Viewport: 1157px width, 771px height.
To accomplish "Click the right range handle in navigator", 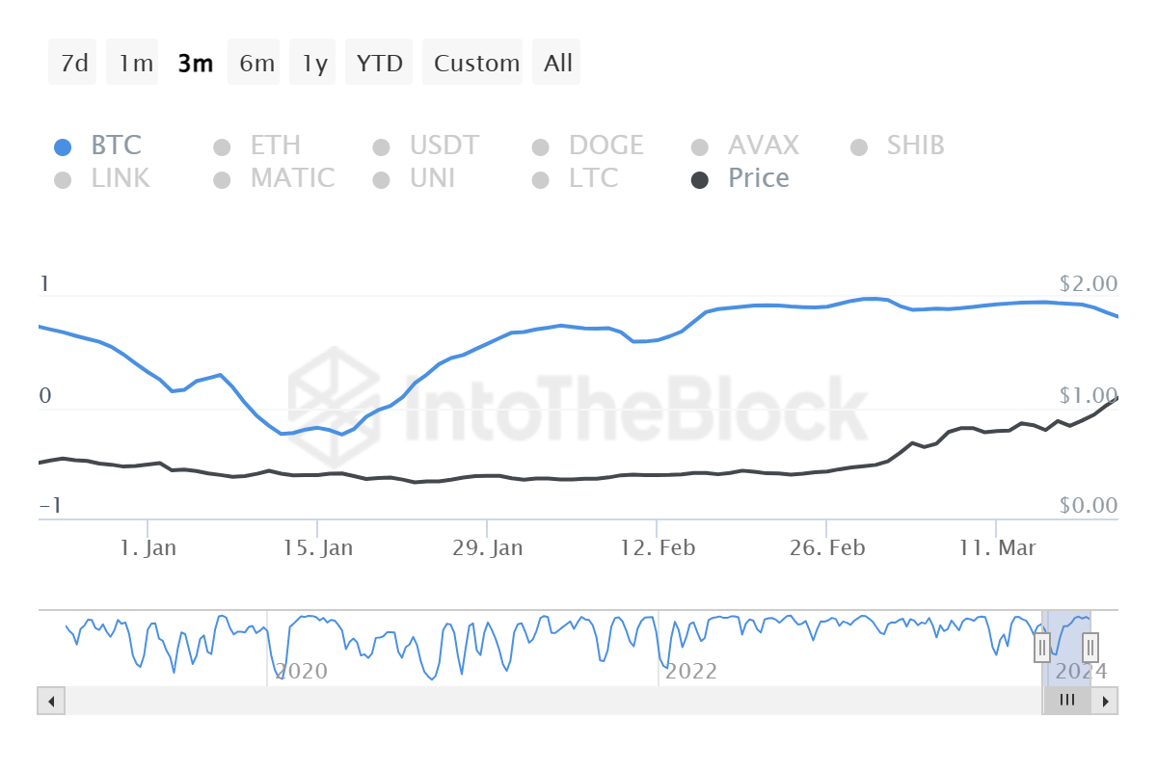I will pyautogui.click(x=1090, y=647).
